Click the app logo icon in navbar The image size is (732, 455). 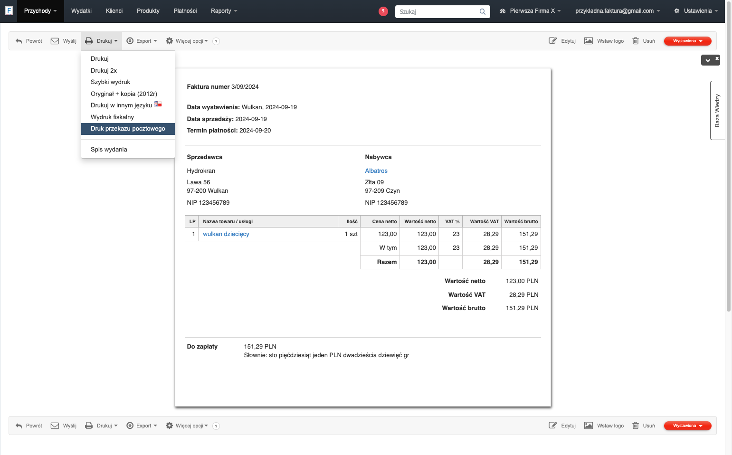click(9, 10)
